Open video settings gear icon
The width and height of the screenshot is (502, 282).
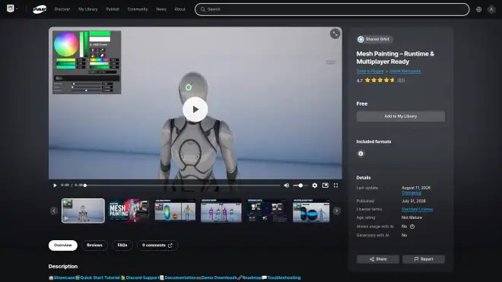315,185
